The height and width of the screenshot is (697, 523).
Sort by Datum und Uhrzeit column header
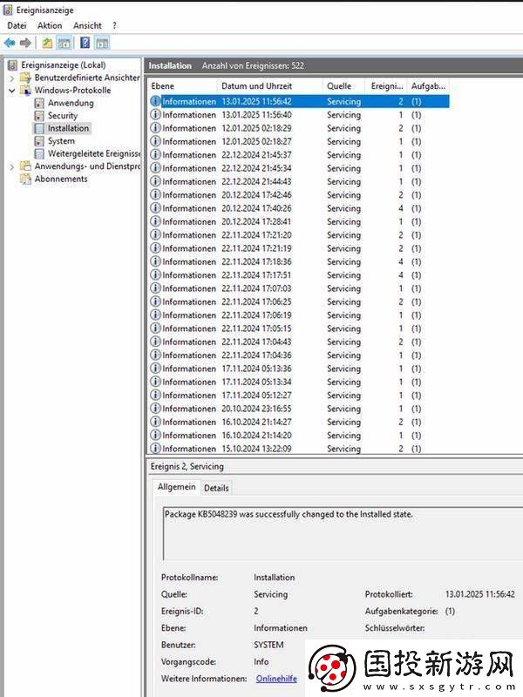[270, 85]
